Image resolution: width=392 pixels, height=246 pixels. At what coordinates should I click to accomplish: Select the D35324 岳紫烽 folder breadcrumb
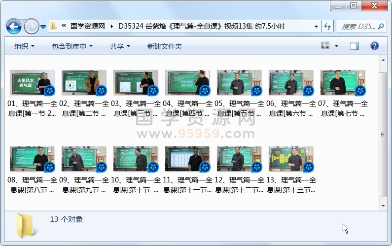[x=202, y=26]
